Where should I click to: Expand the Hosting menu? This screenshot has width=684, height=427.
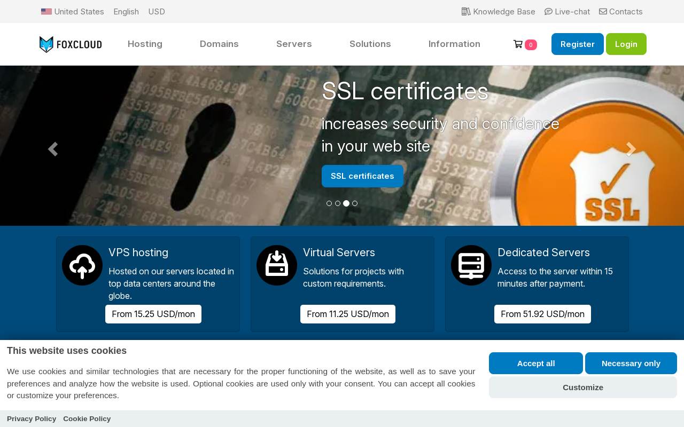pyautogui.click(x=145, y=44)
